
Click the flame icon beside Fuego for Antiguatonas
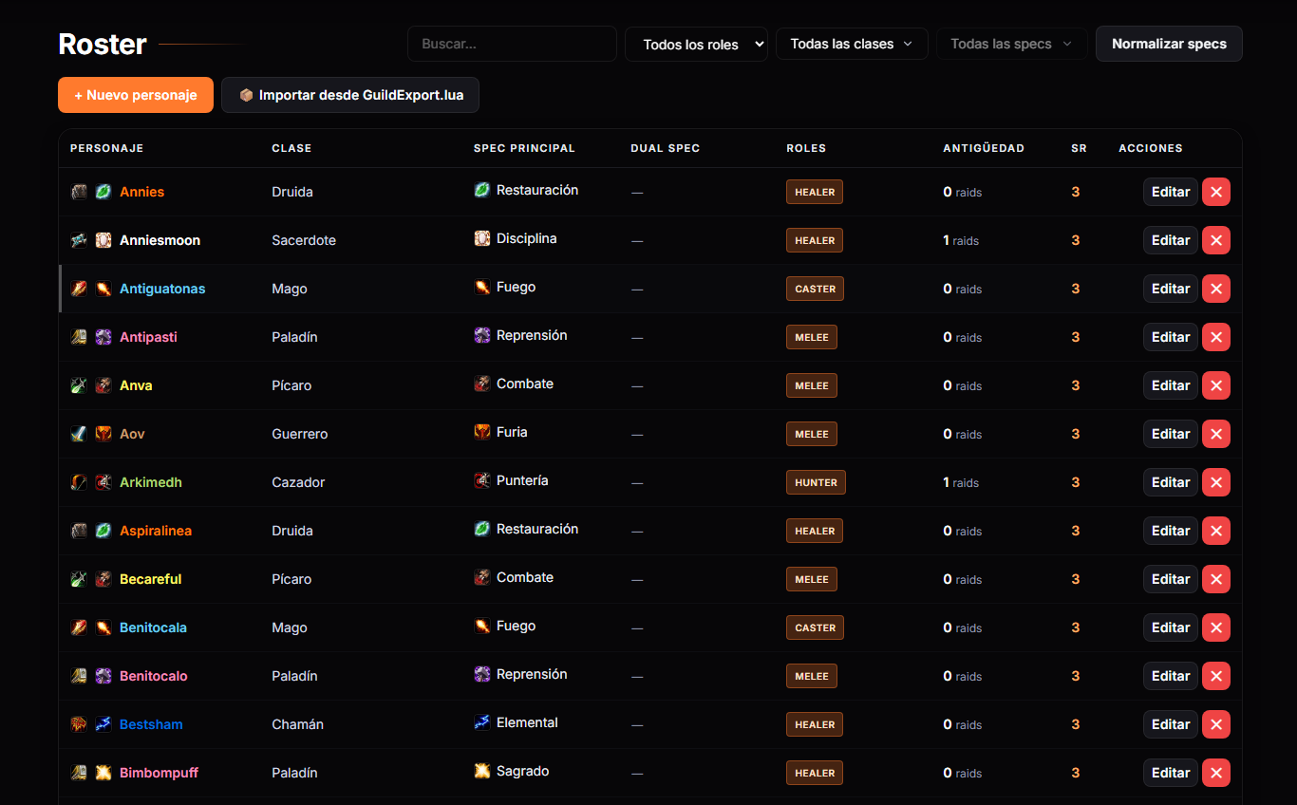coord(482,287)
